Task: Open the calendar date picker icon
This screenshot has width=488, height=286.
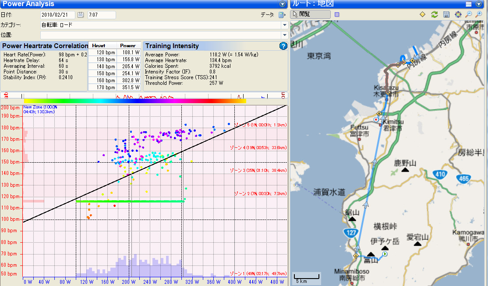Action: coord(81,15)
